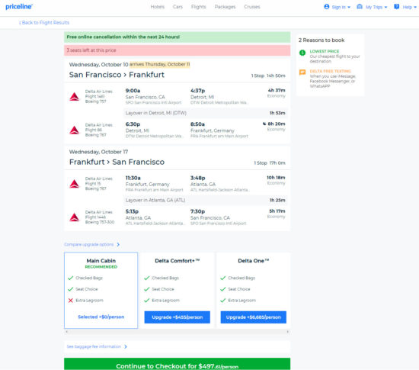Open the Cruises section
Screen dimensions: 419x370
coord(251,7)
